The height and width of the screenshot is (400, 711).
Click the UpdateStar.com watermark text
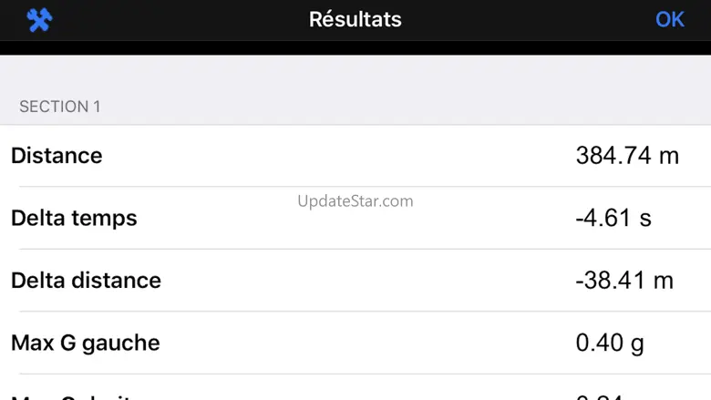tap(355, 200)
